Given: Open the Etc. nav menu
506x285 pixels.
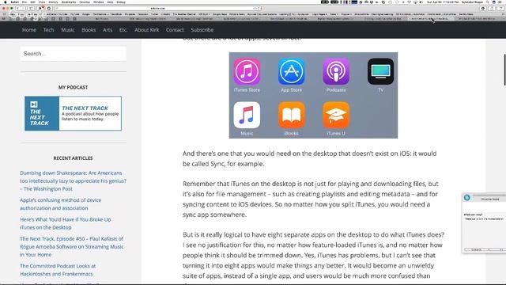Looking at the screenshot, I should pyautogui.click(x=123, y=30).
